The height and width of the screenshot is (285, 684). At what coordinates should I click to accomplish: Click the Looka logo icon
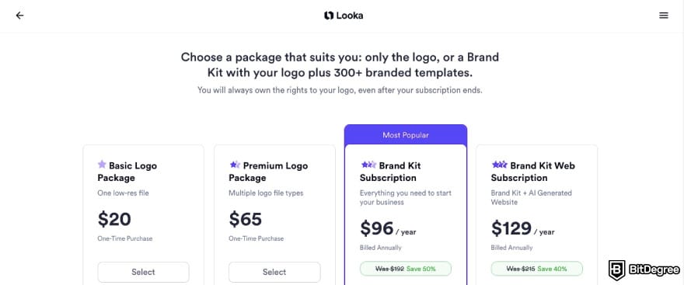click(329, 16)
